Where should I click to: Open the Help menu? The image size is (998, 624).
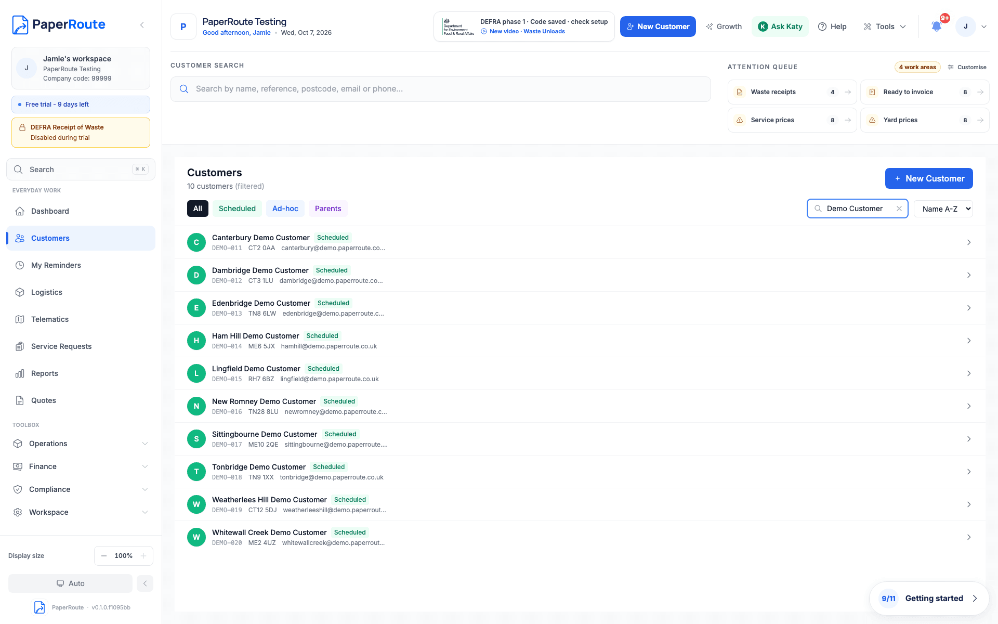click(832, 27)
